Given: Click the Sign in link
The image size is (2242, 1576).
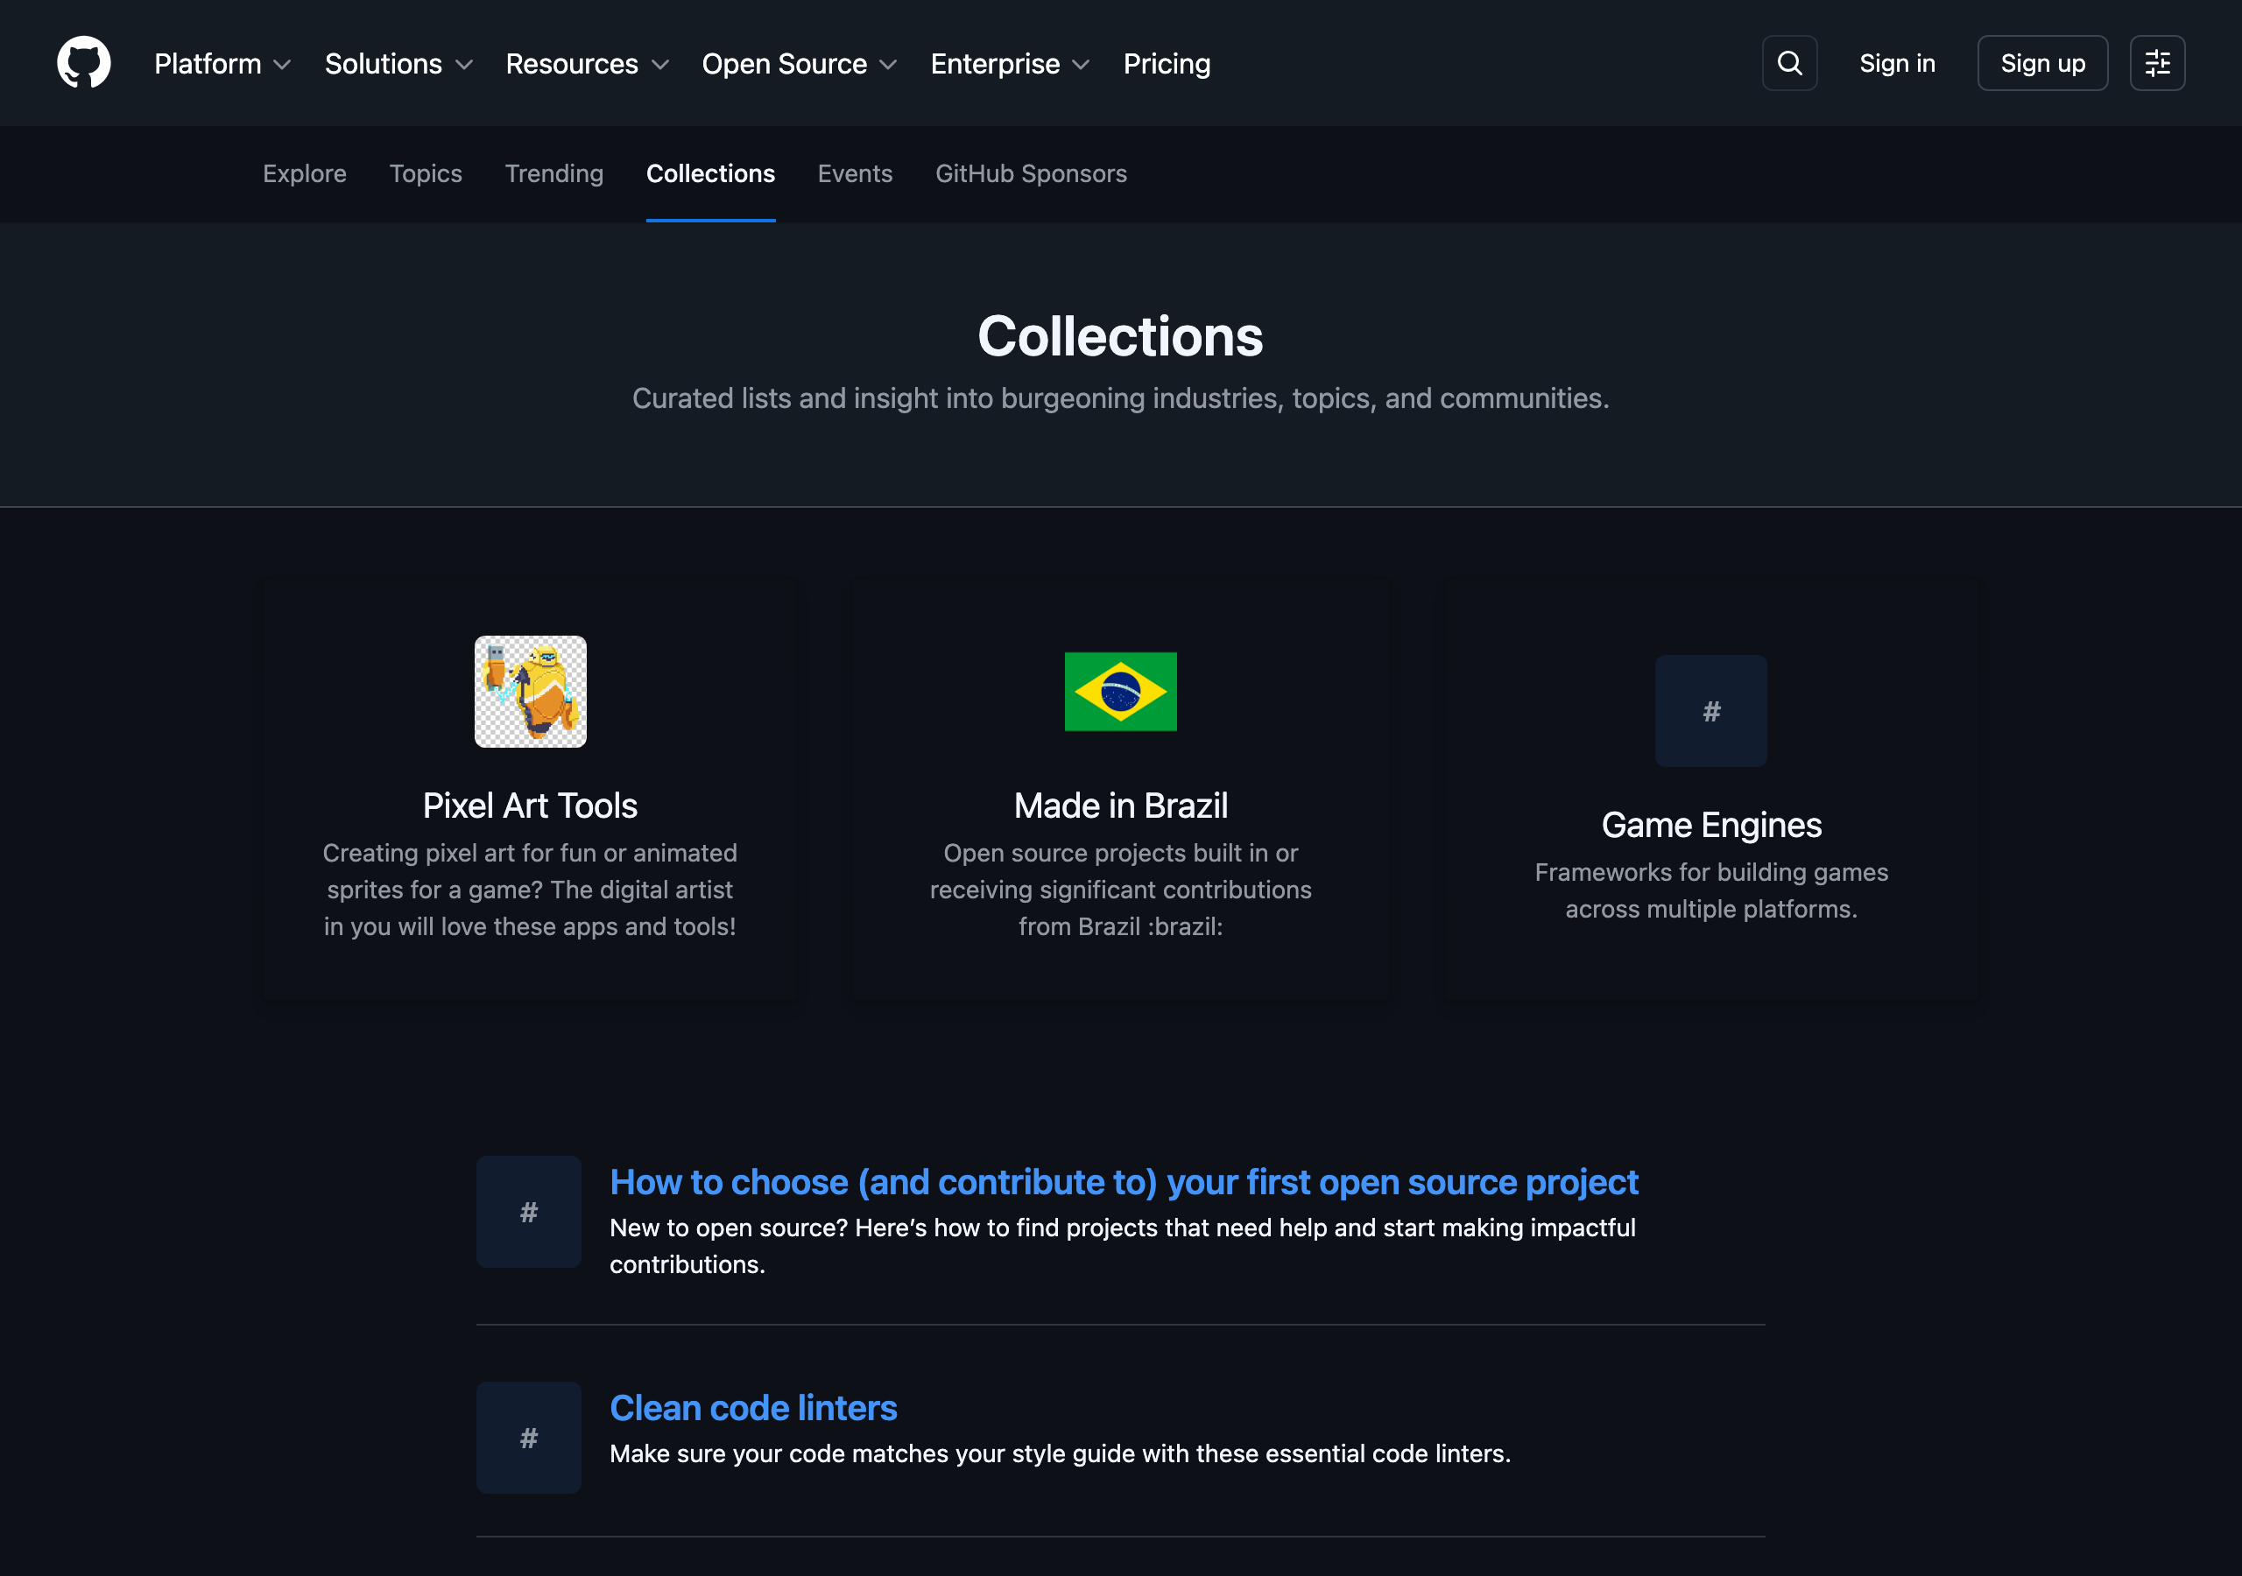Looking at the screenshot, I should [1896, 63].
